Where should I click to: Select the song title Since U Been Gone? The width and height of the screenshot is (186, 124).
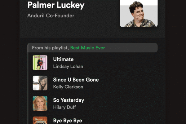pos(76,80)
